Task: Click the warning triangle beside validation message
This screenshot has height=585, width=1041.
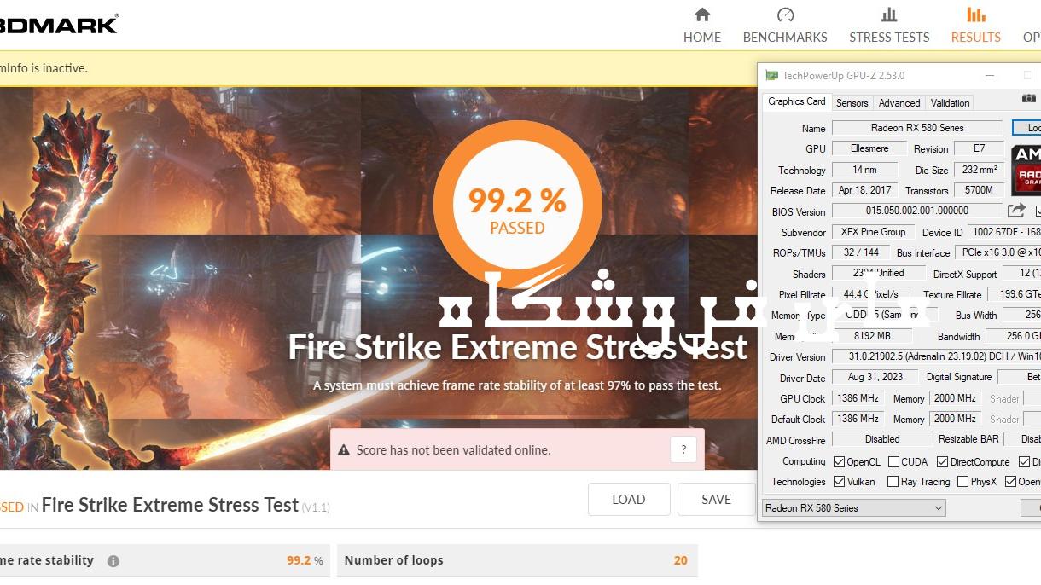Action: 344,450
